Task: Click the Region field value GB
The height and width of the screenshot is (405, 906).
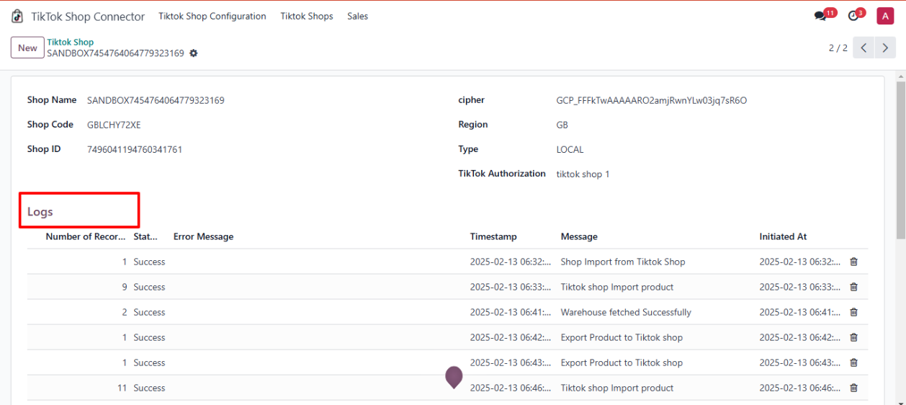Action: (x=562, y=125)
